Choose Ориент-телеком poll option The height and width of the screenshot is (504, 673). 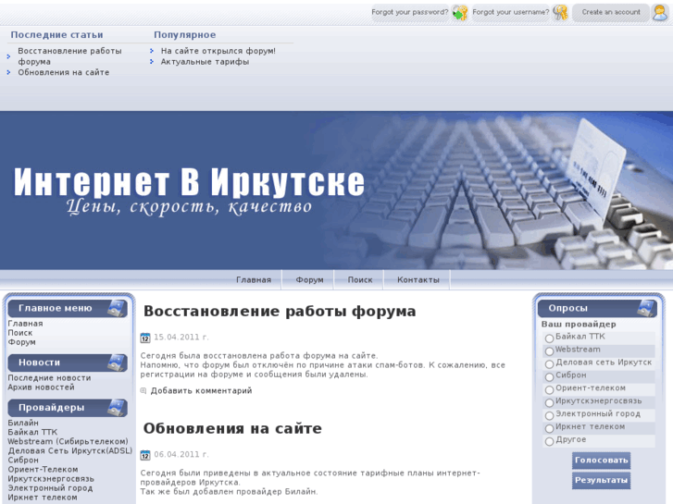pos(549,390)
